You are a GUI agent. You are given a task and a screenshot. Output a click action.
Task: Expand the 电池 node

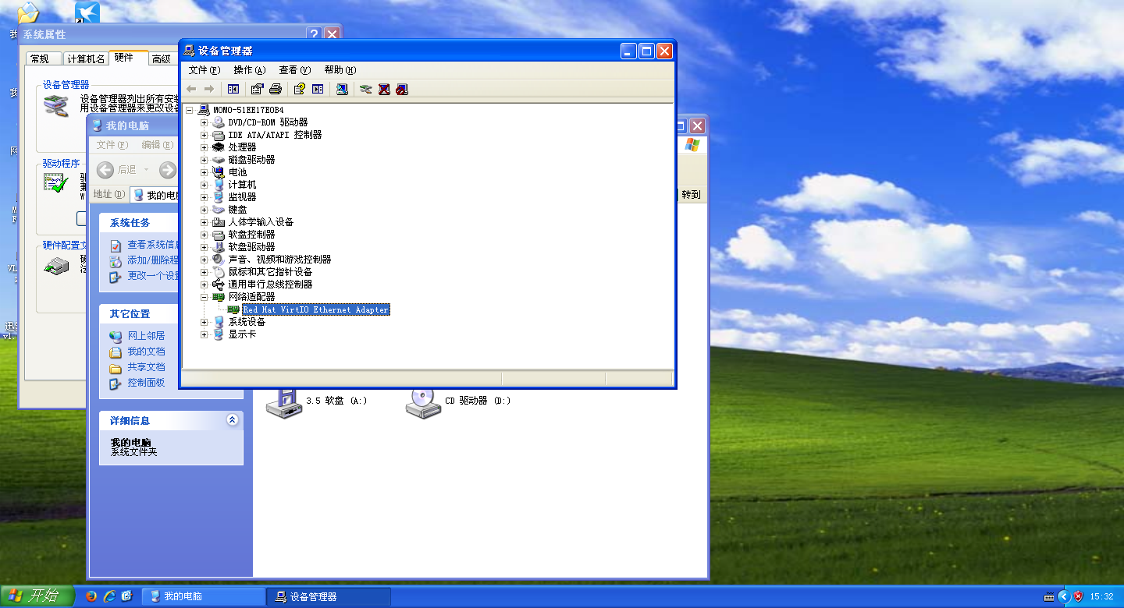click(x=205, y=172)
